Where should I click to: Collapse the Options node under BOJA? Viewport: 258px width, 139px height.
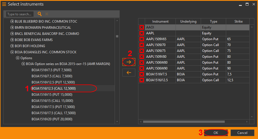tap(18, 58)
